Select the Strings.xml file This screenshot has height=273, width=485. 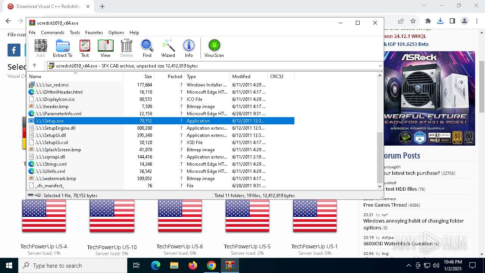coord(161,164)
